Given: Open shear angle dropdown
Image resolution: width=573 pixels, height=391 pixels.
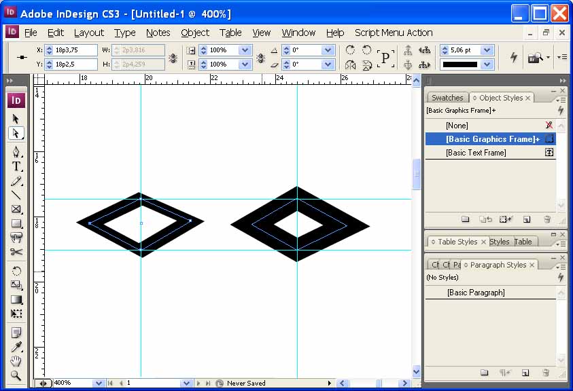Looking at the screenshot, I should [328, 64].
